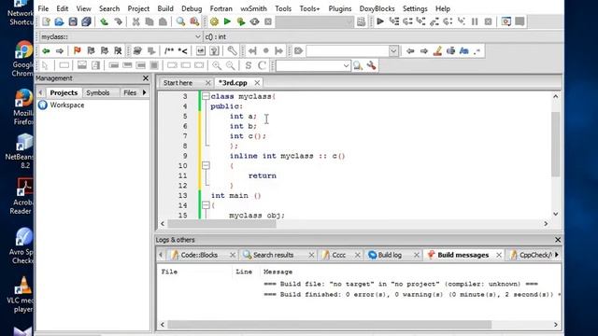598x336 pixels.
Task: Show more log tabs with right arrow
Action: pyautogui.click(x=557, y=255)
